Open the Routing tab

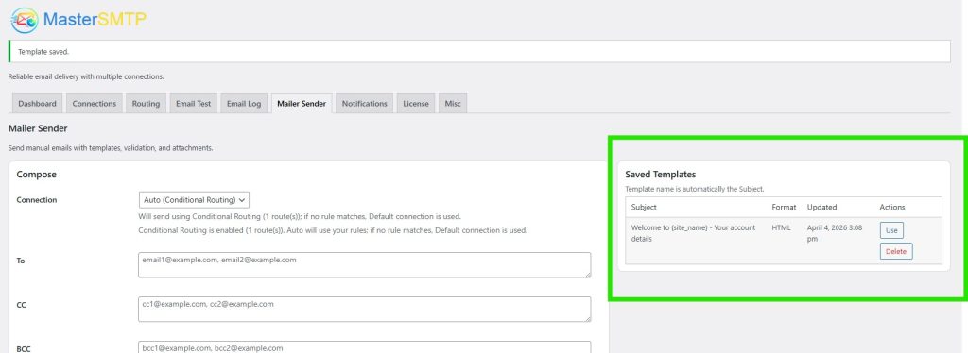pos(146,104)
